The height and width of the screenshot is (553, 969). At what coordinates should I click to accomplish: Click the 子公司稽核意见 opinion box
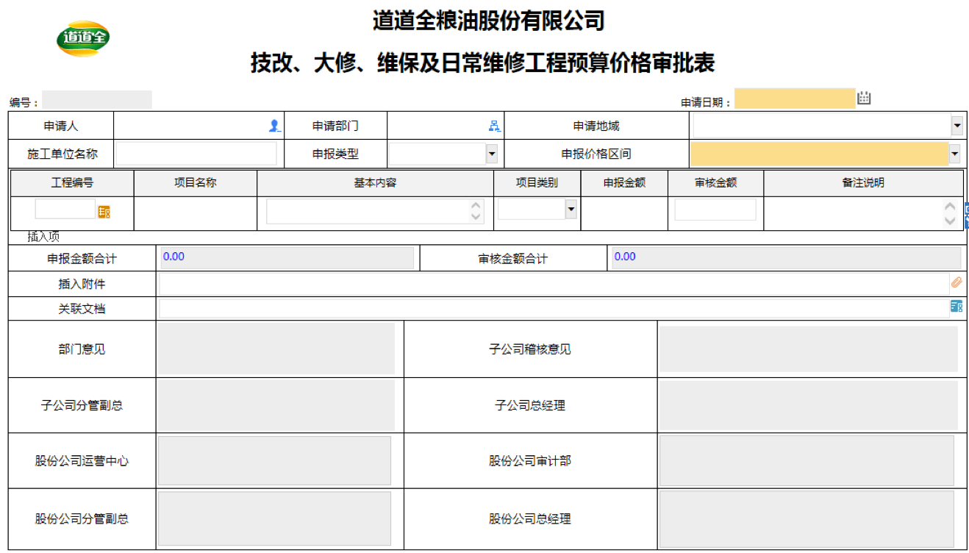pyautogui.click(x=809, y=349)
